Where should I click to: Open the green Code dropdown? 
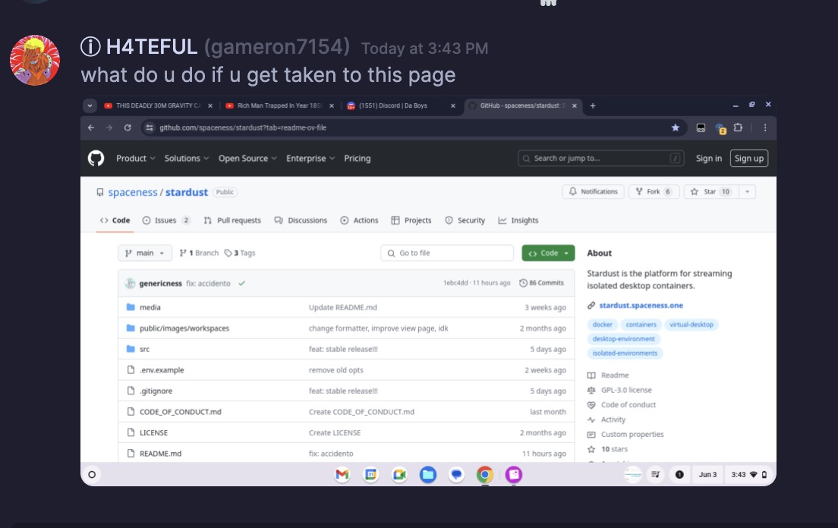click(548, 253)
